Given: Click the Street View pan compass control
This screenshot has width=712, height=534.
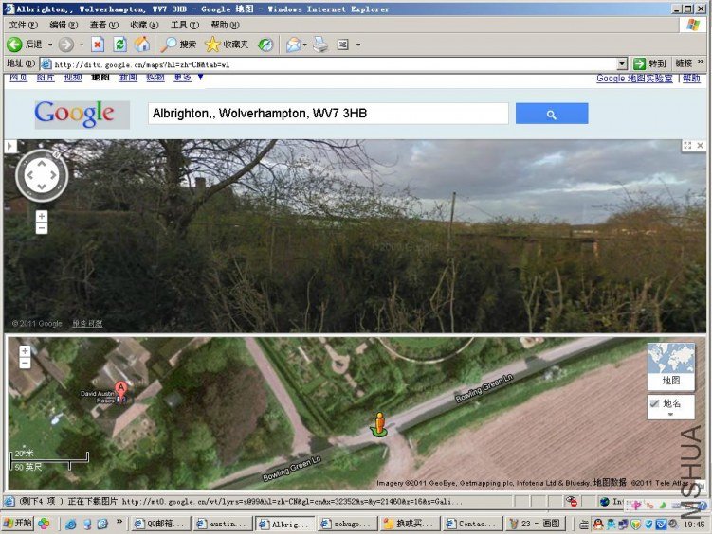Looking at the screenshot, I should point(41,176).
